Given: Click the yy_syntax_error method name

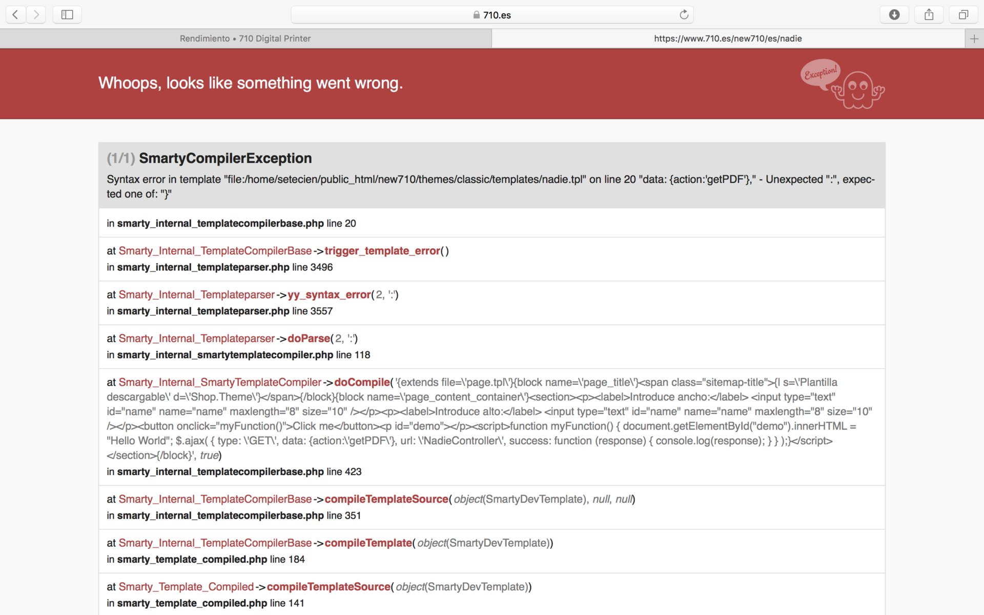Looking at the screenshot, I should click(329, 295).
